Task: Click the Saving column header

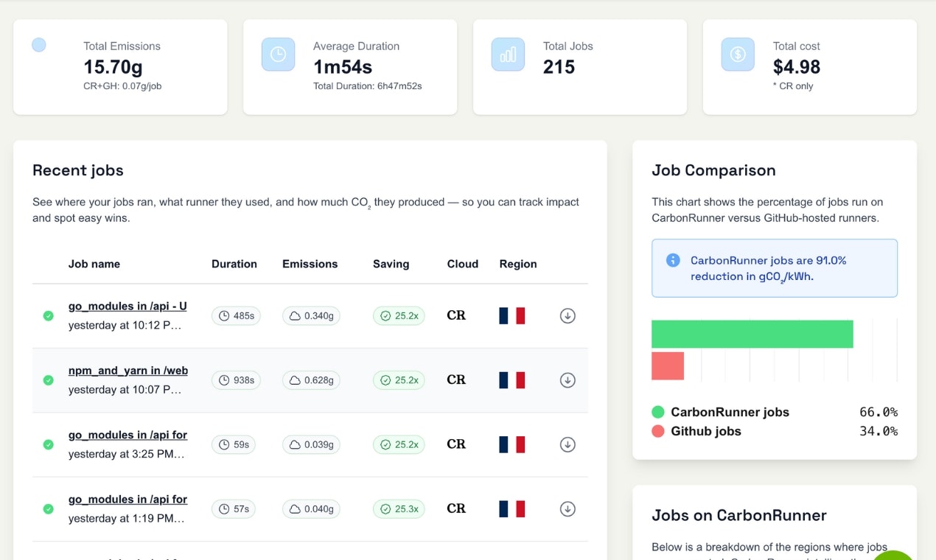Action: 391,264
